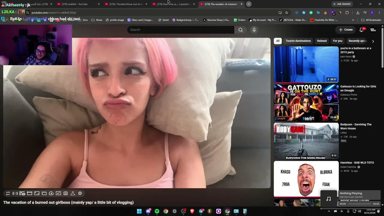384x216 pixels.
Task: Select the Tourist destinations filter chip
Action: pos(298,41)
